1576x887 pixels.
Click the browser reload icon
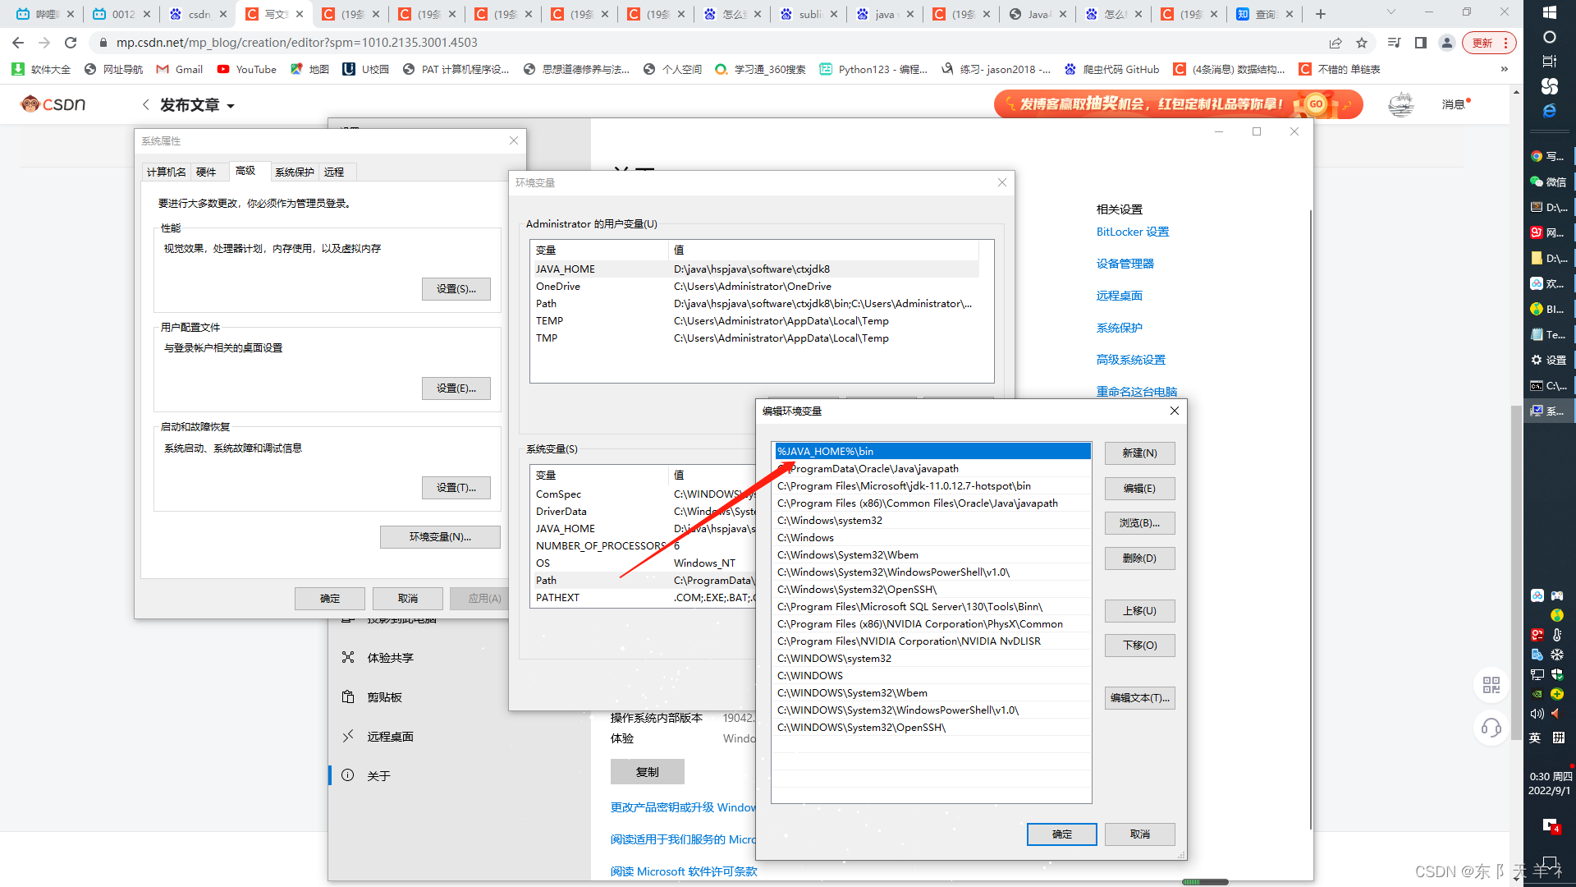[71, 43]
